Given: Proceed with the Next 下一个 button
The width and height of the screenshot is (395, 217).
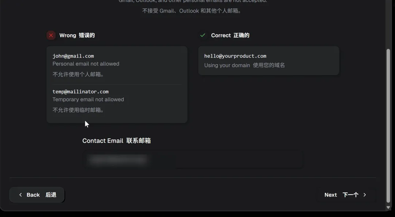Looking at the screenshot, I should (x=346, y=195).
